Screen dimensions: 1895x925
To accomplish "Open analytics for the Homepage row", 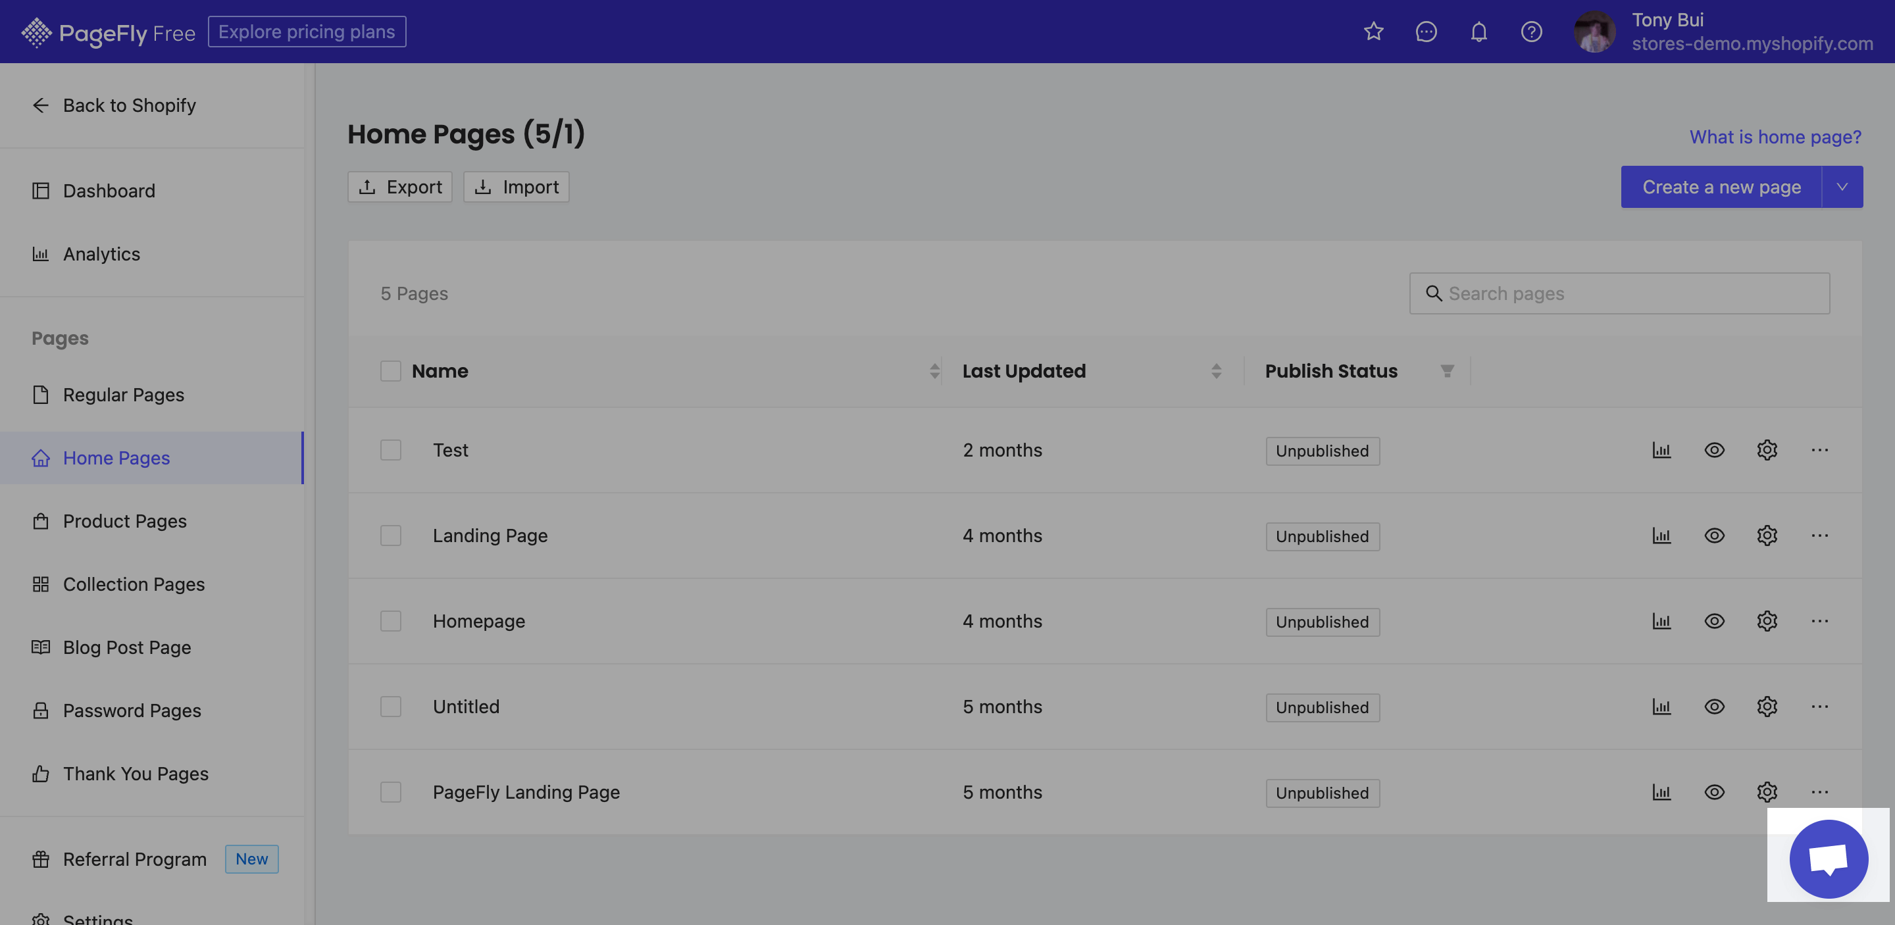I will [1661, 620].
